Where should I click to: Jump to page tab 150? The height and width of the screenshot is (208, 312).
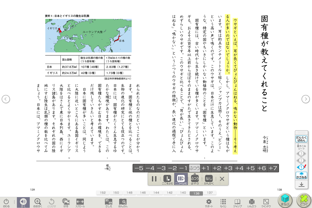(116, 193)
